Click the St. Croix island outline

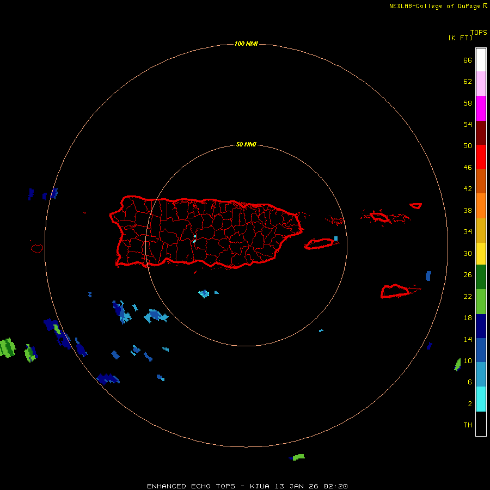396,291
